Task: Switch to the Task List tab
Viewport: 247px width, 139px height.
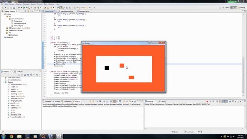Action: click(x=19, y=71)
